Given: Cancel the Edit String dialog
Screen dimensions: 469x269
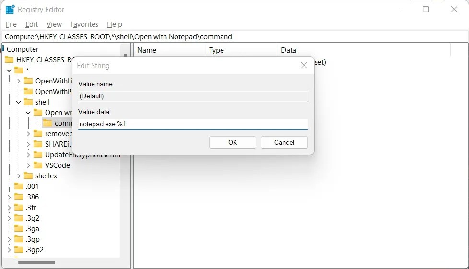Looking at the screenshot, I should (284, 142).
